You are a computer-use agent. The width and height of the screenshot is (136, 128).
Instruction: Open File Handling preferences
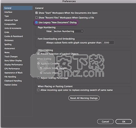click(10, 77)
